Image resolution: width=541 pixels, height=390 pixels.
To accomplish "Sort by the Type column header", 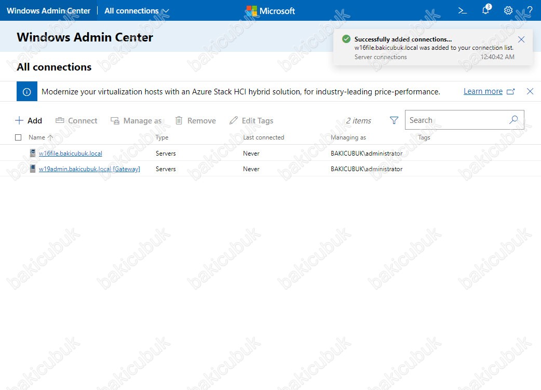I will (162, 137).
